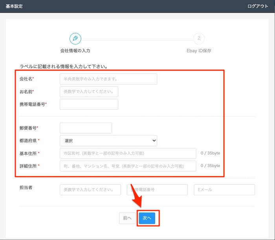This screenshot has height=240, width=275.
Task: Click the pencil icon for step one
Action: (x=75, y=38)
